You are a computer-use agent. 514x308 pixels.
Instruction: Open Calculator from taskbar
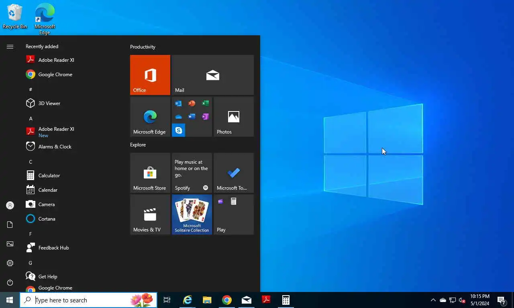286,300
